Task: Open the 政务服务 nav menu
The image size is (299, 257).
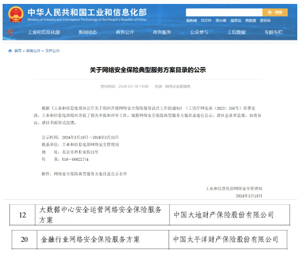Action: click(x=162, y=32)
